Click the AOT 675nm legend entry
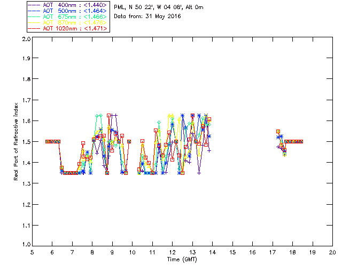This screenshot has height=273, width=342. pyautogui.click(x=67, y=17)
